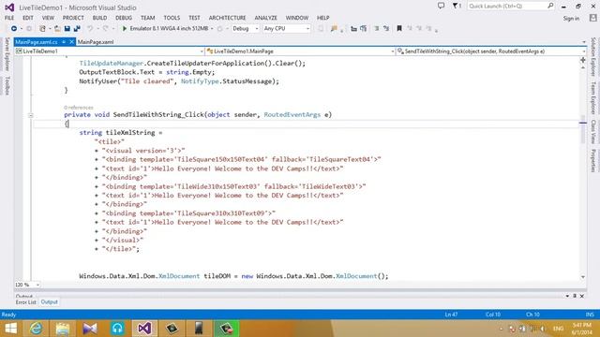Click the Save All icon
This screenshot has height=337, width=600.
point(77,29)
